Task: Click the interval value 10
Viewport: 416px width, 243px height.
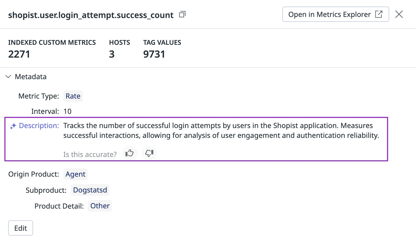Action: tap(68, 111)
